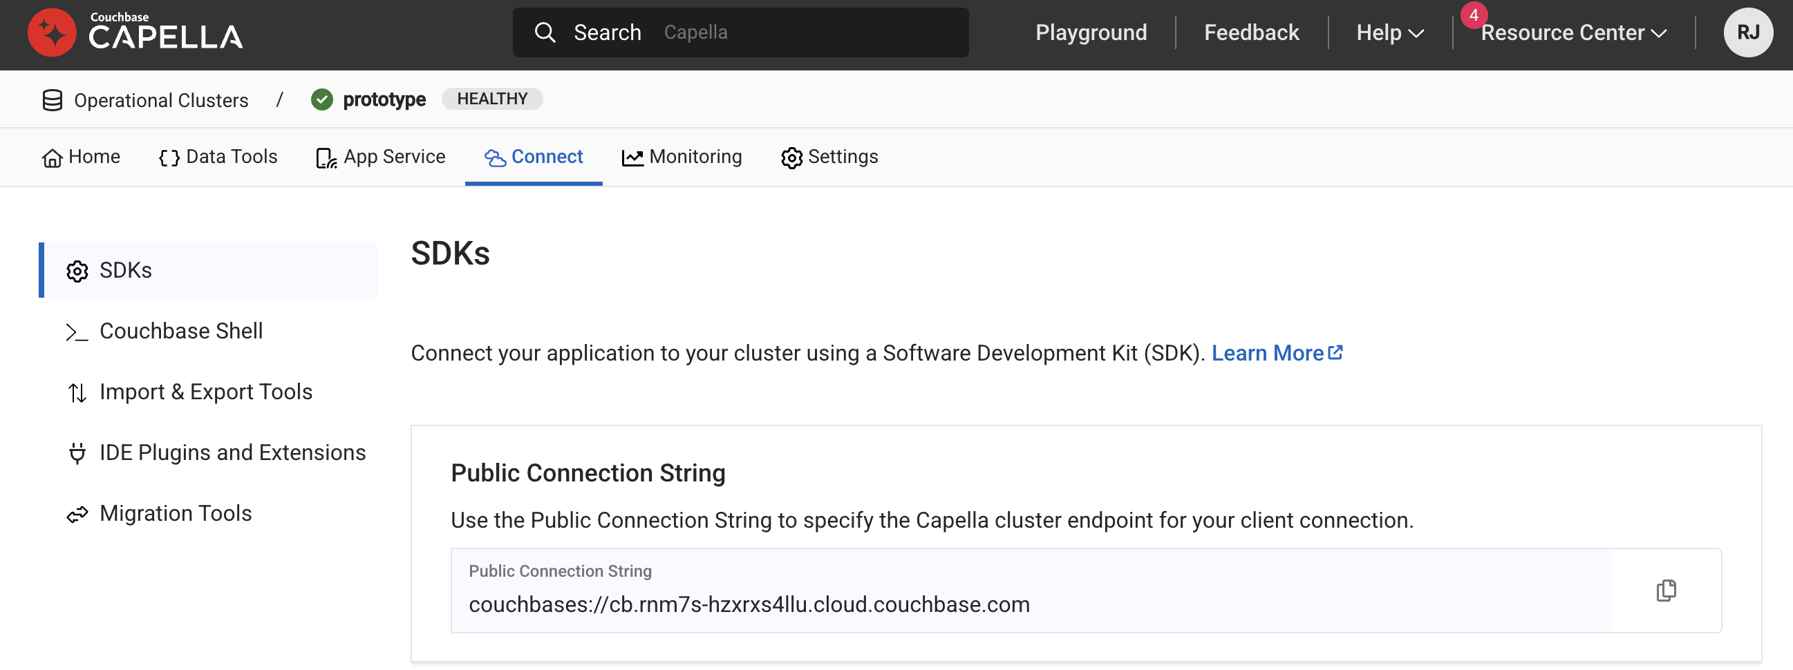Open the cluster Settings tab

[x=829, y=157]
